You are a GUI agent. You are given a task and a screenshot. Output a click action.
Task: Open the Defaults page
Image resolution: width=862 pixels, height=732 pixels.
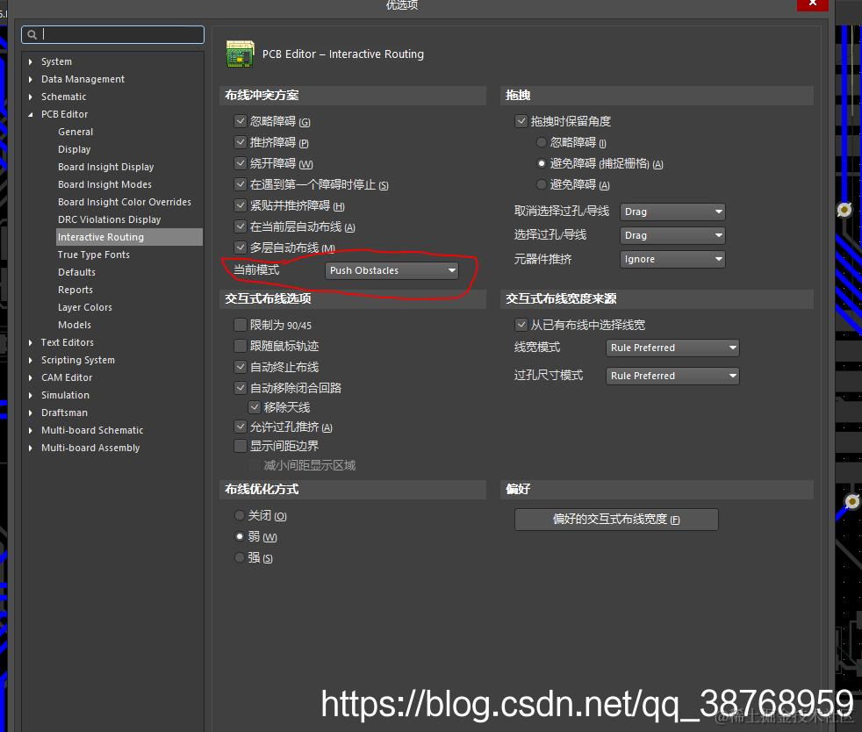(x=76, y=273)
